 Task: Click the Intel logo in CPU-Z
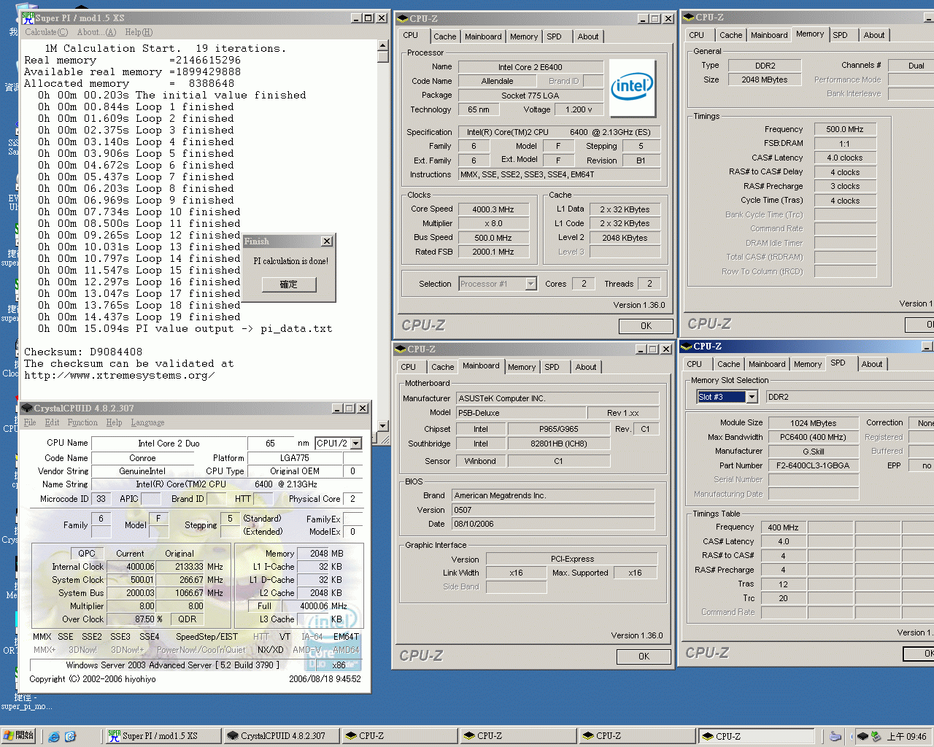632,88
